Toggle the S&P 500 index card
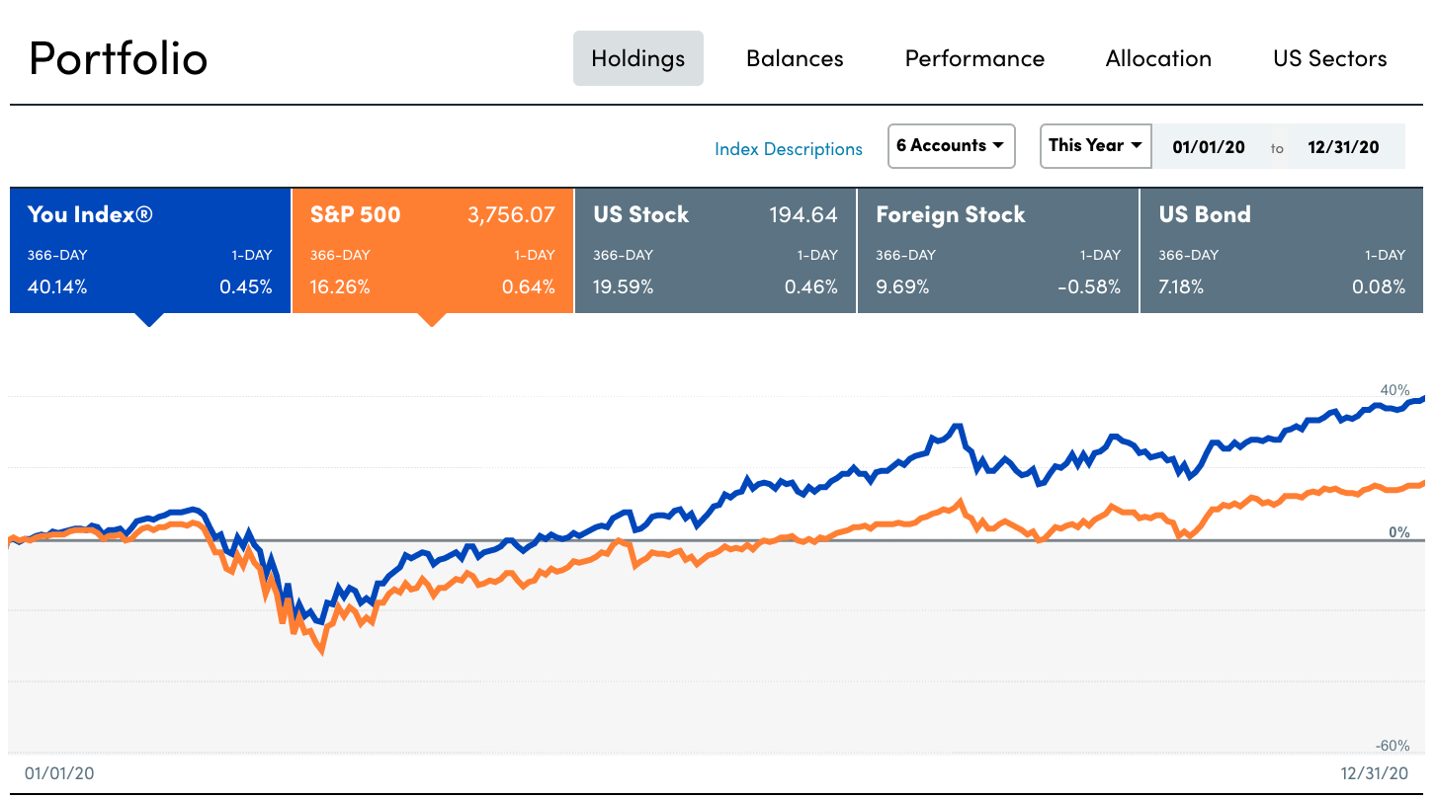Viewport: 1436px width, 799px height. (433, 251)
